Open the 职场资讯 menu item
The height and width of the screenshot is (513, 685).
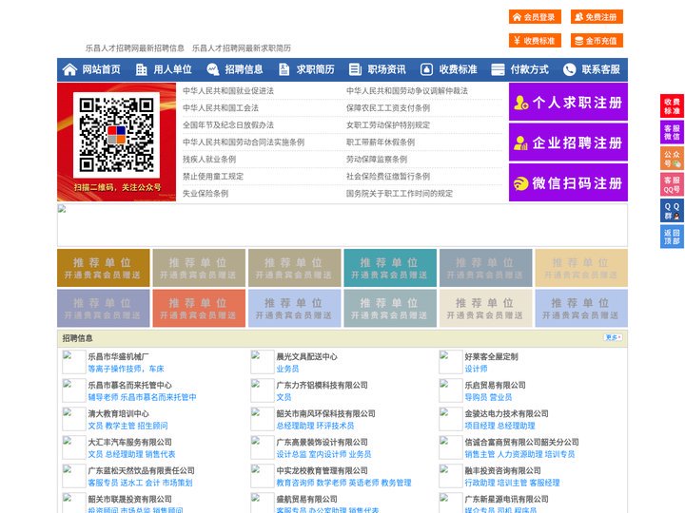(386, 69)
